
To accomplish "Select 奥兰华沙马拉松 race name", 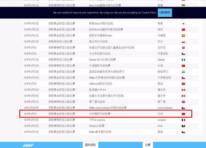I will click(x=99, y=42).
